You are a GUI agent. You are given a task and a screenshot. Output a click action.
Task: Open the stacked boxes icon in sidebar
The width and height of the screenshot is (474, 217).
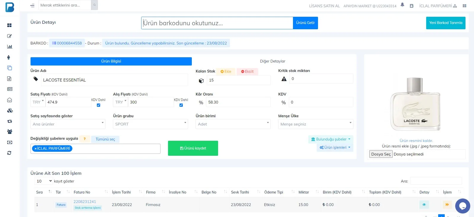(x=10, y=110)
